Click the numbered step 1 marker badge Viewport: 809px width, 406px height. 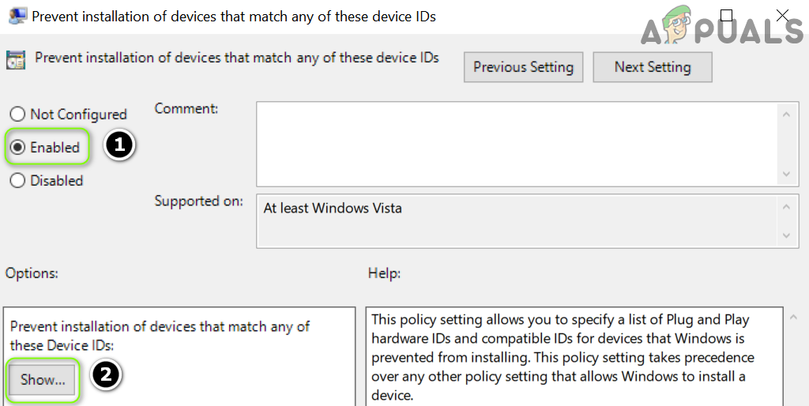(119, 146)
